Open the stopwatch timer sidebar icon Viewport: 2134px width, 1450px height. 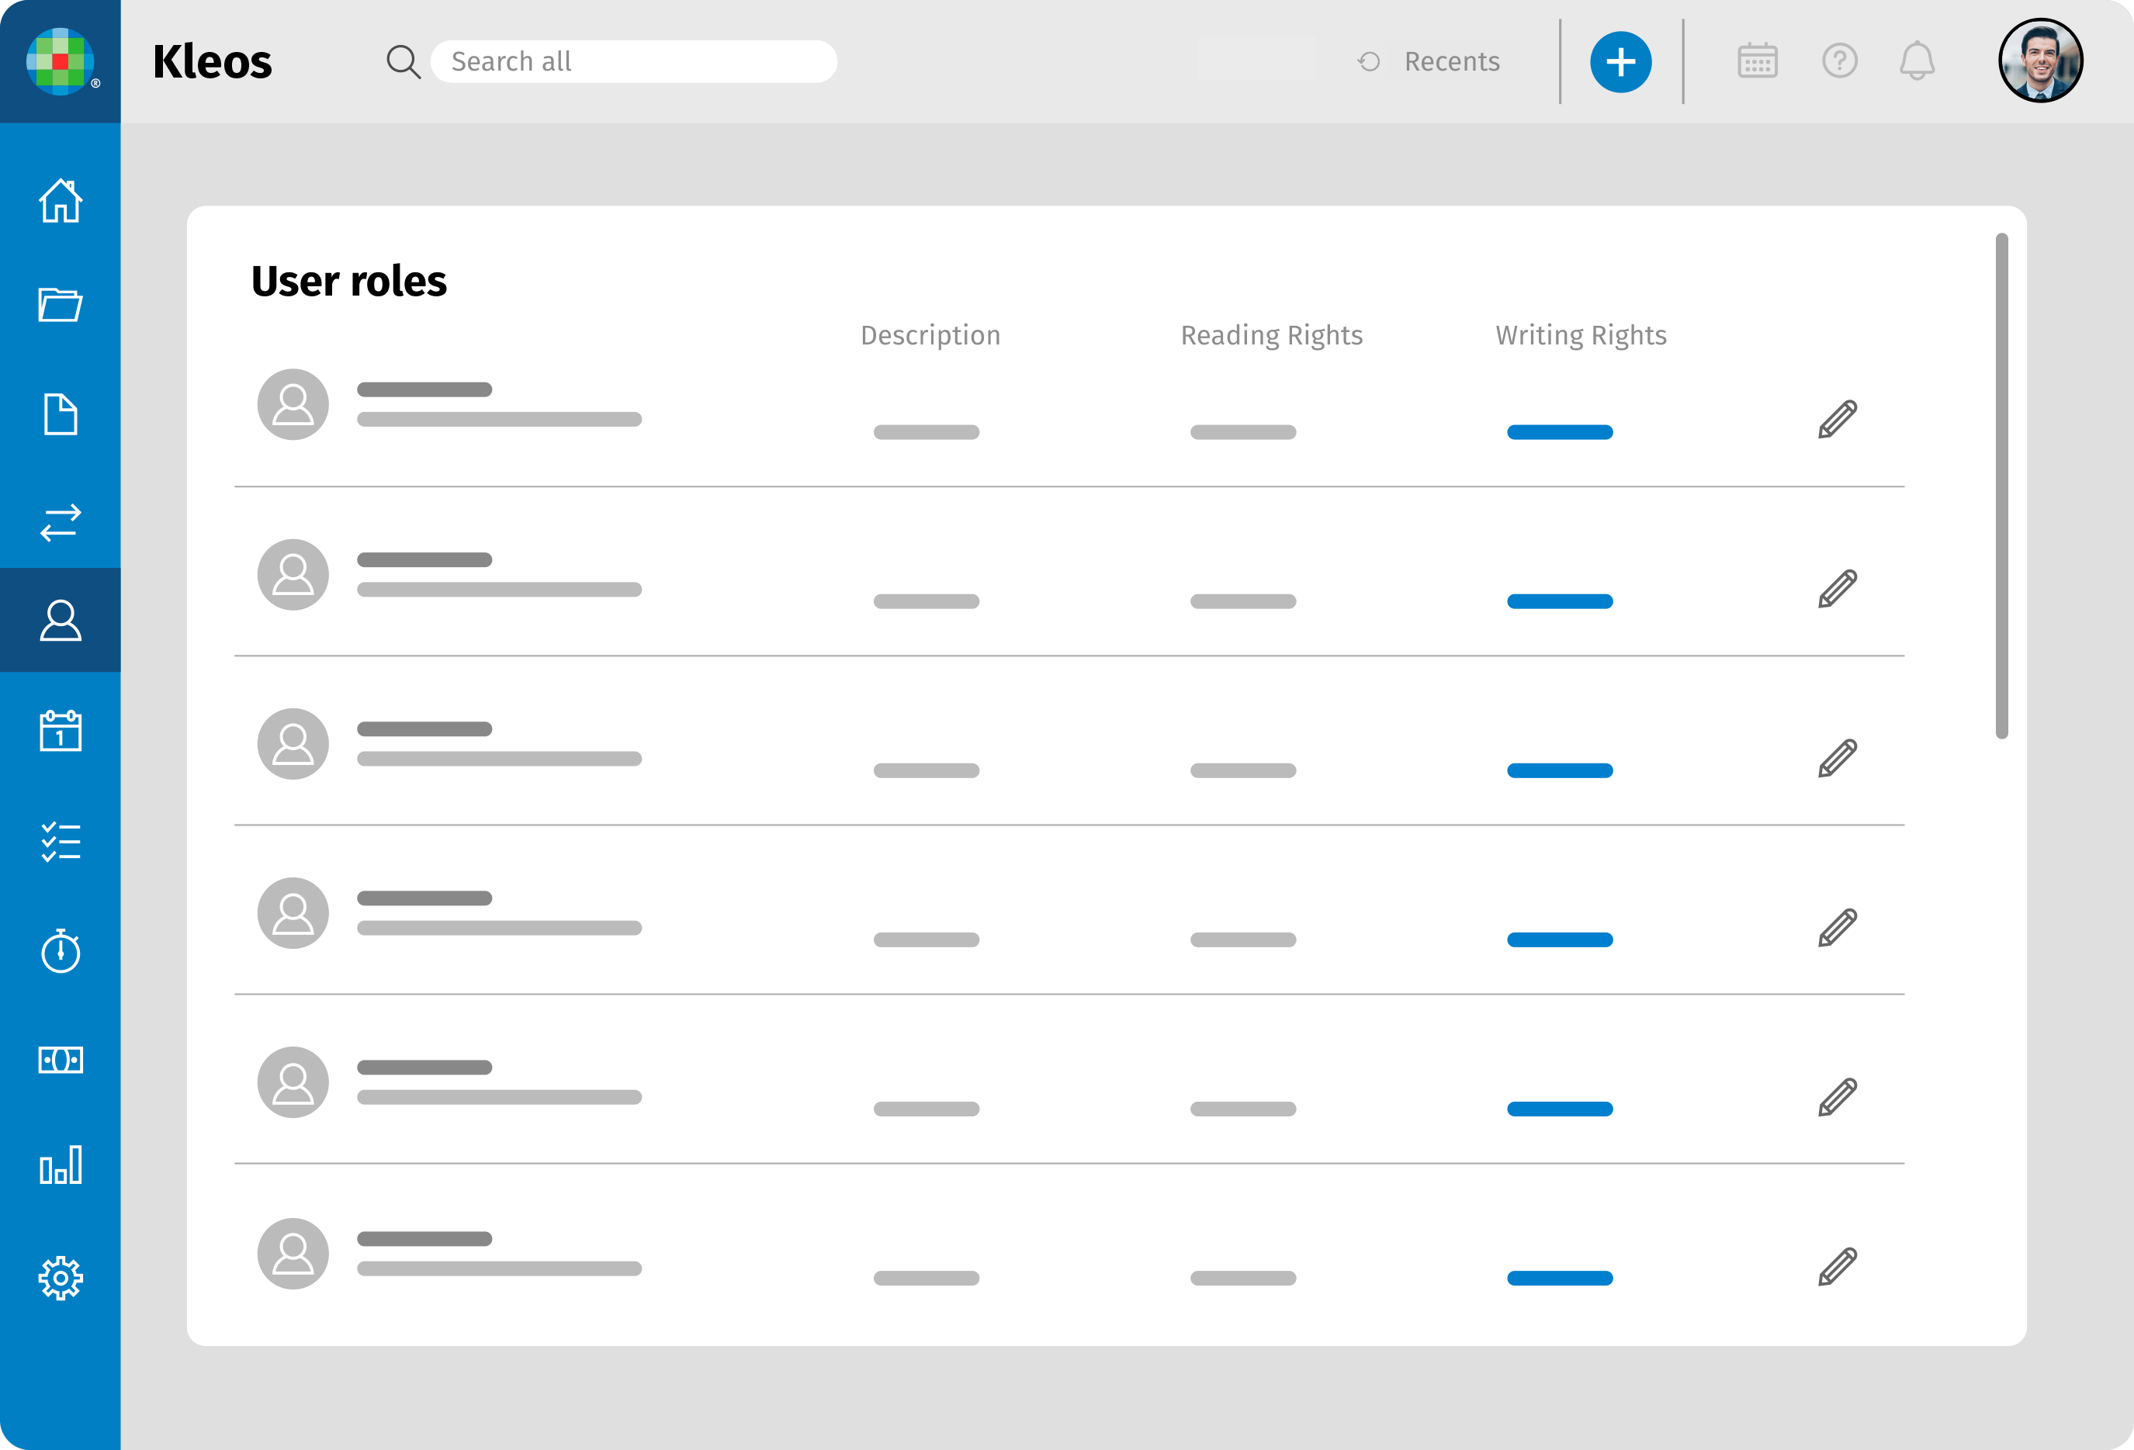(x=61, y=950)
